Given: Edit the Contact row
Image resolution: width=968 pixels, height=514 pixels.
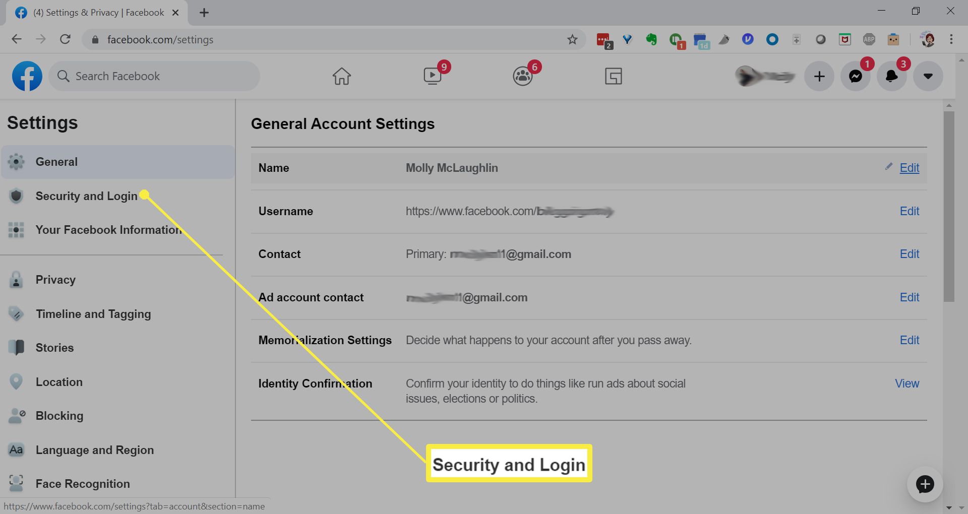Looking at the screenshot, I should [x=909, y=254].
